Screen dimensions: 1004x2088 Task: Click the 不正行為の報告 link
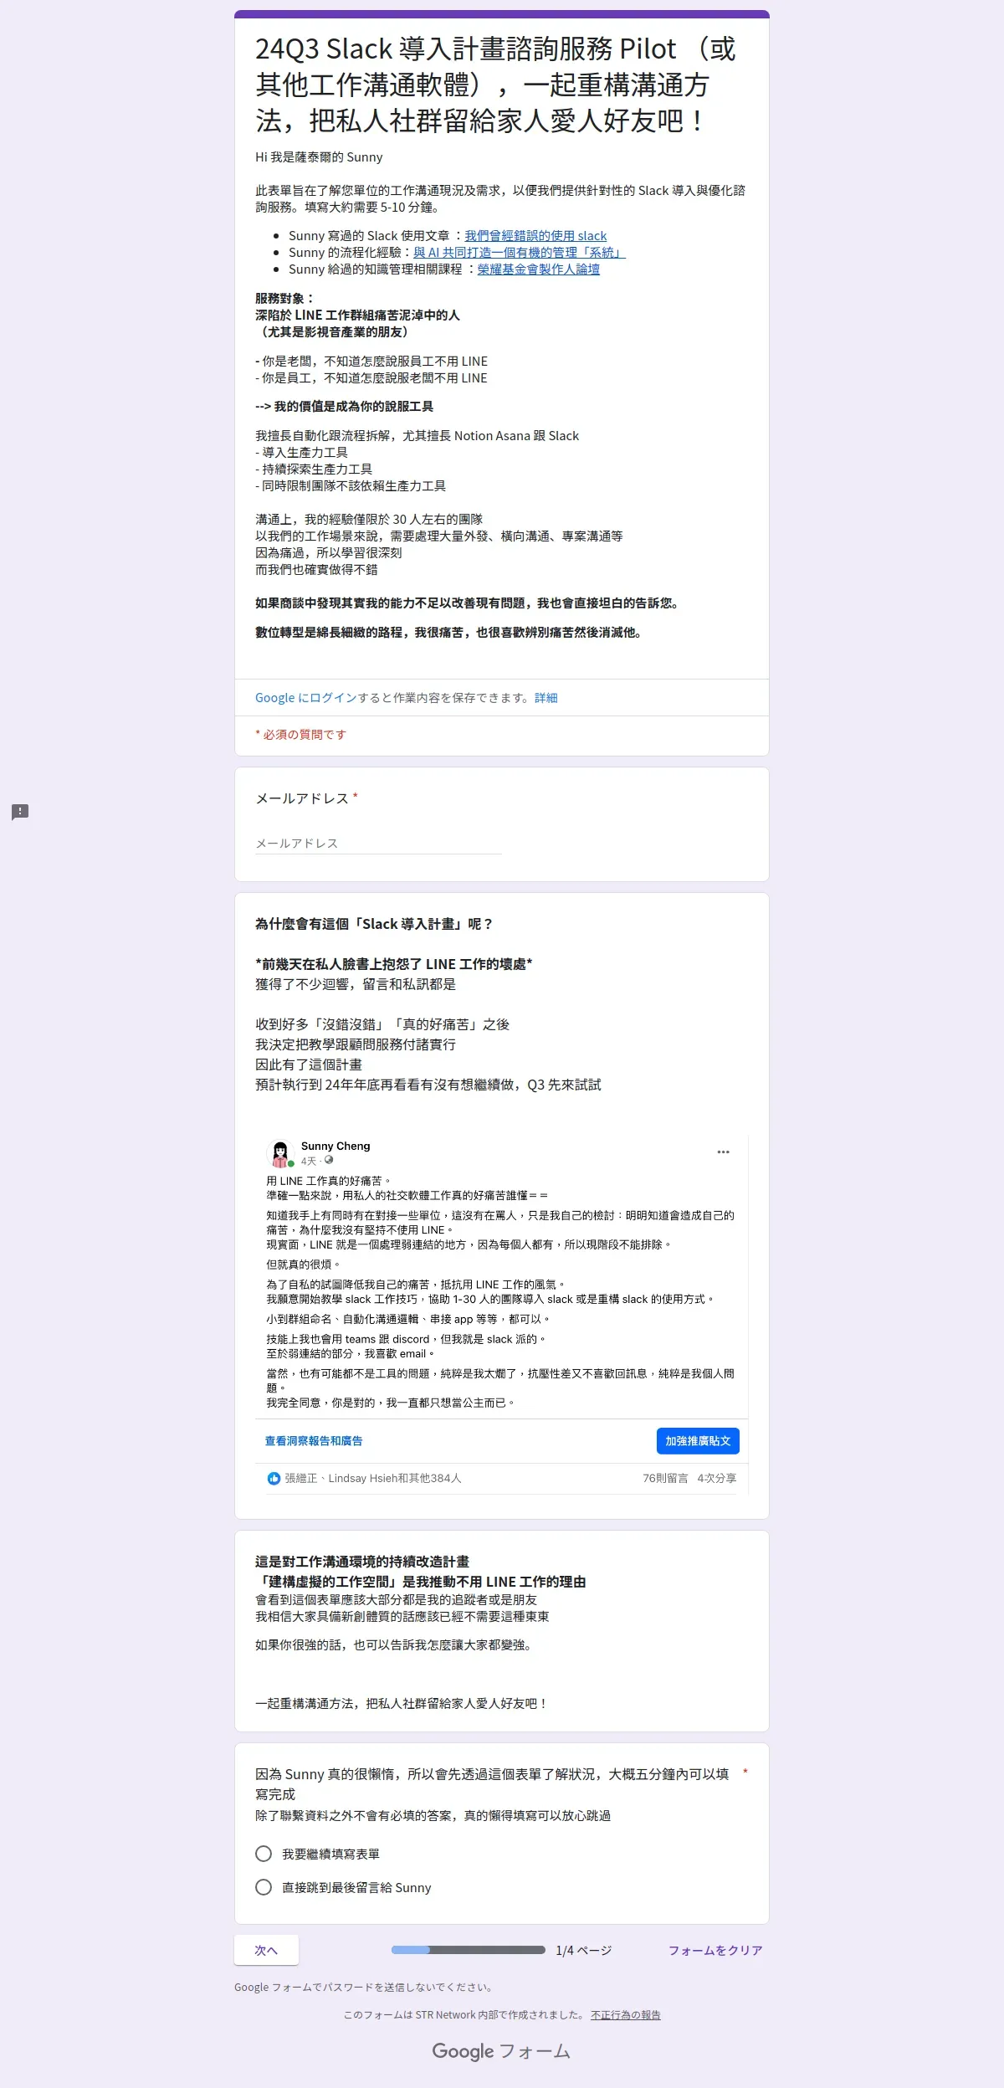626,2015
